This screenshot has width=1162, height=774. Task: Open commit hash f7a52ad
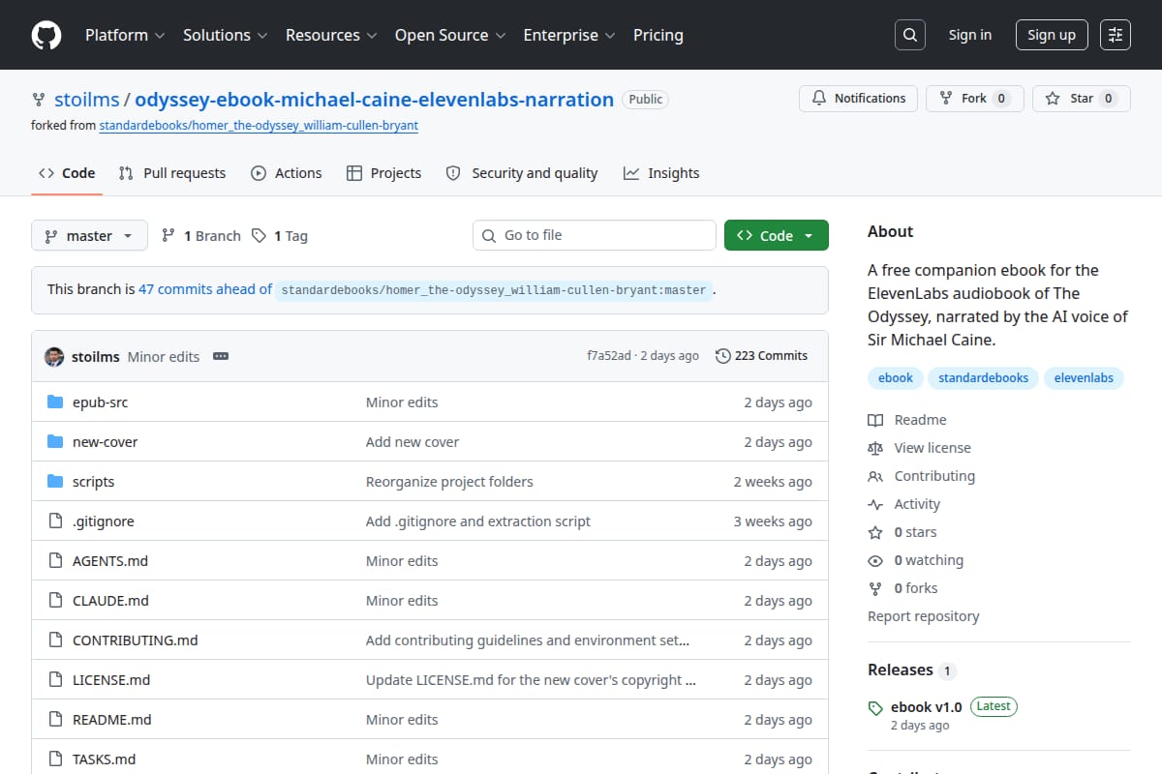(608, 356)
